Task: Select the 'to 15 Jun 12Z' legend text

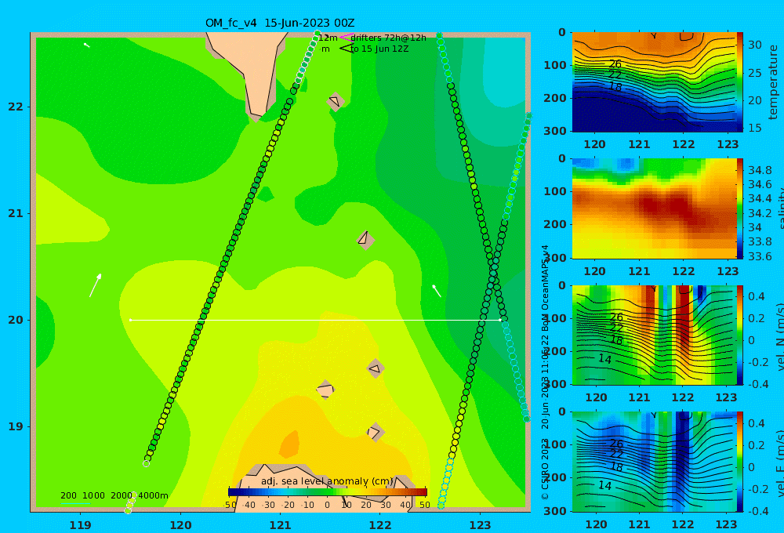Action: 379,49
